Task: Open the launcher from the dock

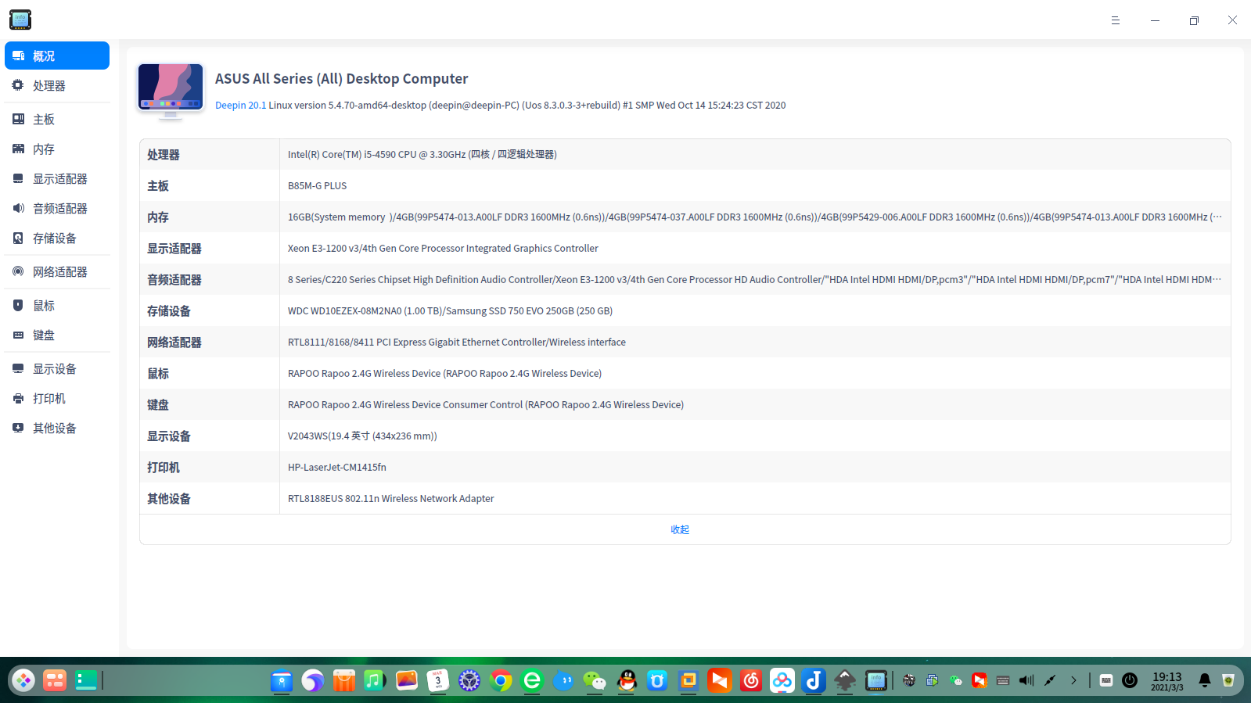Action: pos(23,680)
